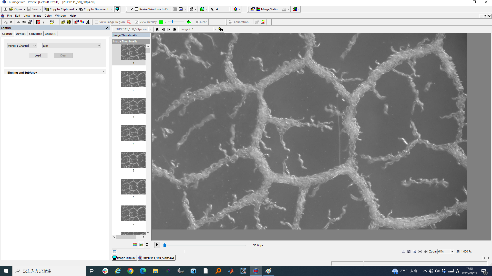Enable Resize Windows to Fit checkbox
Image resolution: width=492 pixels, height=276 pixels.
point(137,9)
